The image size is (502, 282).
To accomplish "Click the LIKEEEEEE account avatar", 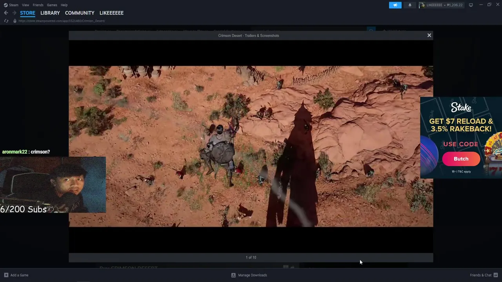I will pos(422,5).
